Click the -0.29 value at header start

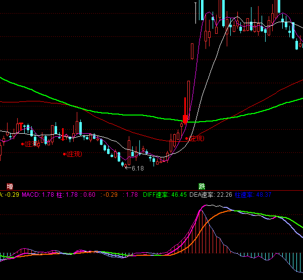click(x=10, y=194)
